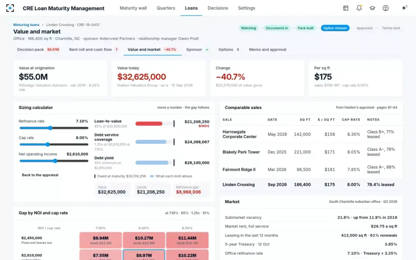This screenshot has height=260, width=416.
Task: Open the Decision pack sub-tab
Action: coord(38,50)
